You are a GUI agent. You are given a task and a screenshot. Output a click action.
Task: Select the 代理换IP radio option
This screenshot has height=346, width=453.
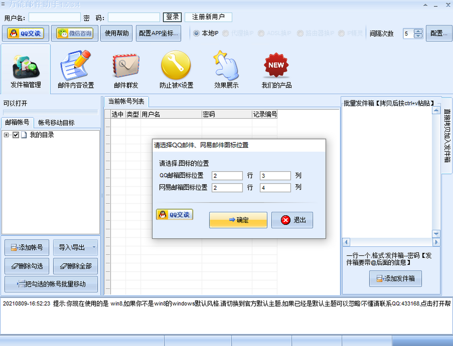pos(226,33)
